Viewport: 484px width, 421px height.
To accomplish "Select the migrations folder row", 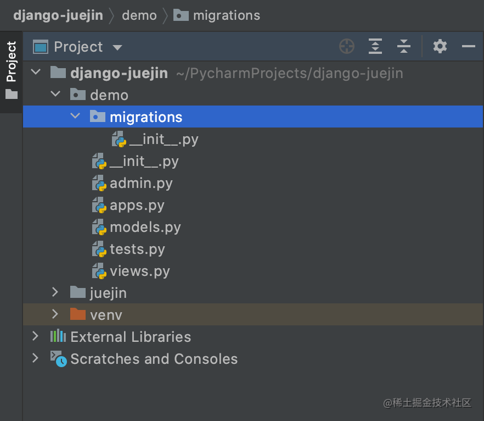I will coord(253,117).
